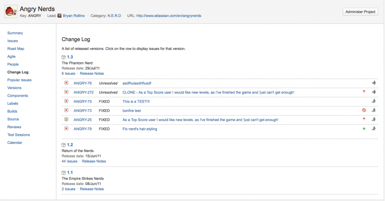Click the resolved status icon on ANGRY-75 row
Viewport: 385px width, 201px height.
coord(373,101)
